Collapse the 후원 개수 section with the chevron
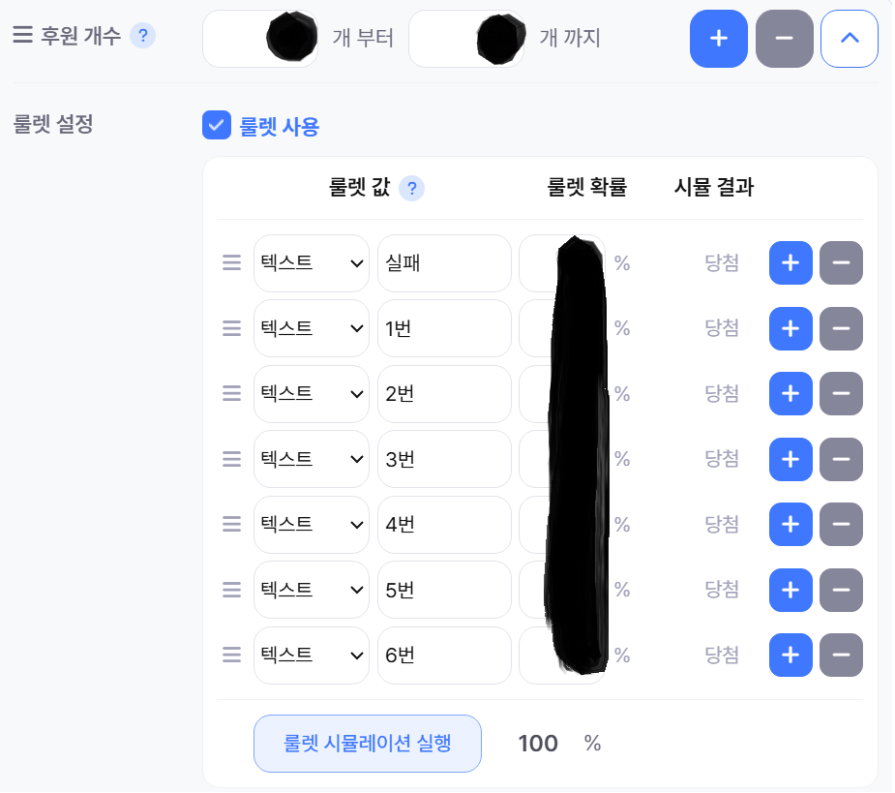 click(x=849, y=39)
